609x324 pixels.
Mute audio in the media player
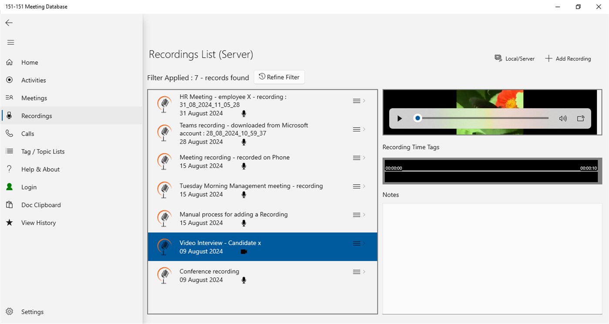click(563, 118)
